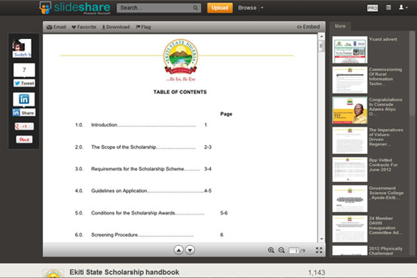Favorite this presentation

click(84, 27)
